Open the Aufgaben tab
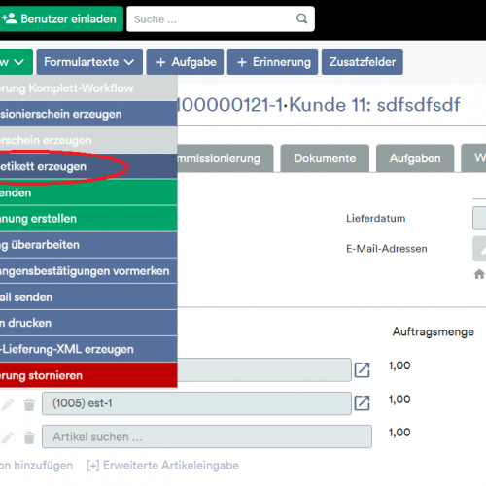 415,158
